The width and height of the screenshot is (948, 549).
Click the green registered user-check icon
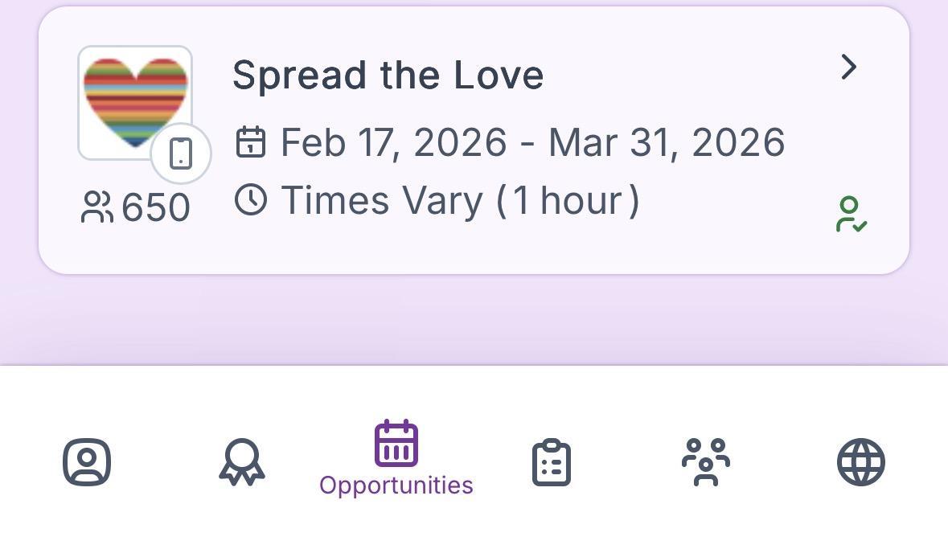850,215
